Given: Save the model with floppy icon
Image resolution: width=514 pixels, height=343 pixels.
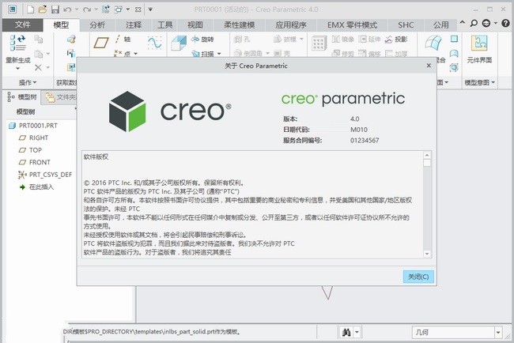Looking at the screenshot, I should coord(55,9).
